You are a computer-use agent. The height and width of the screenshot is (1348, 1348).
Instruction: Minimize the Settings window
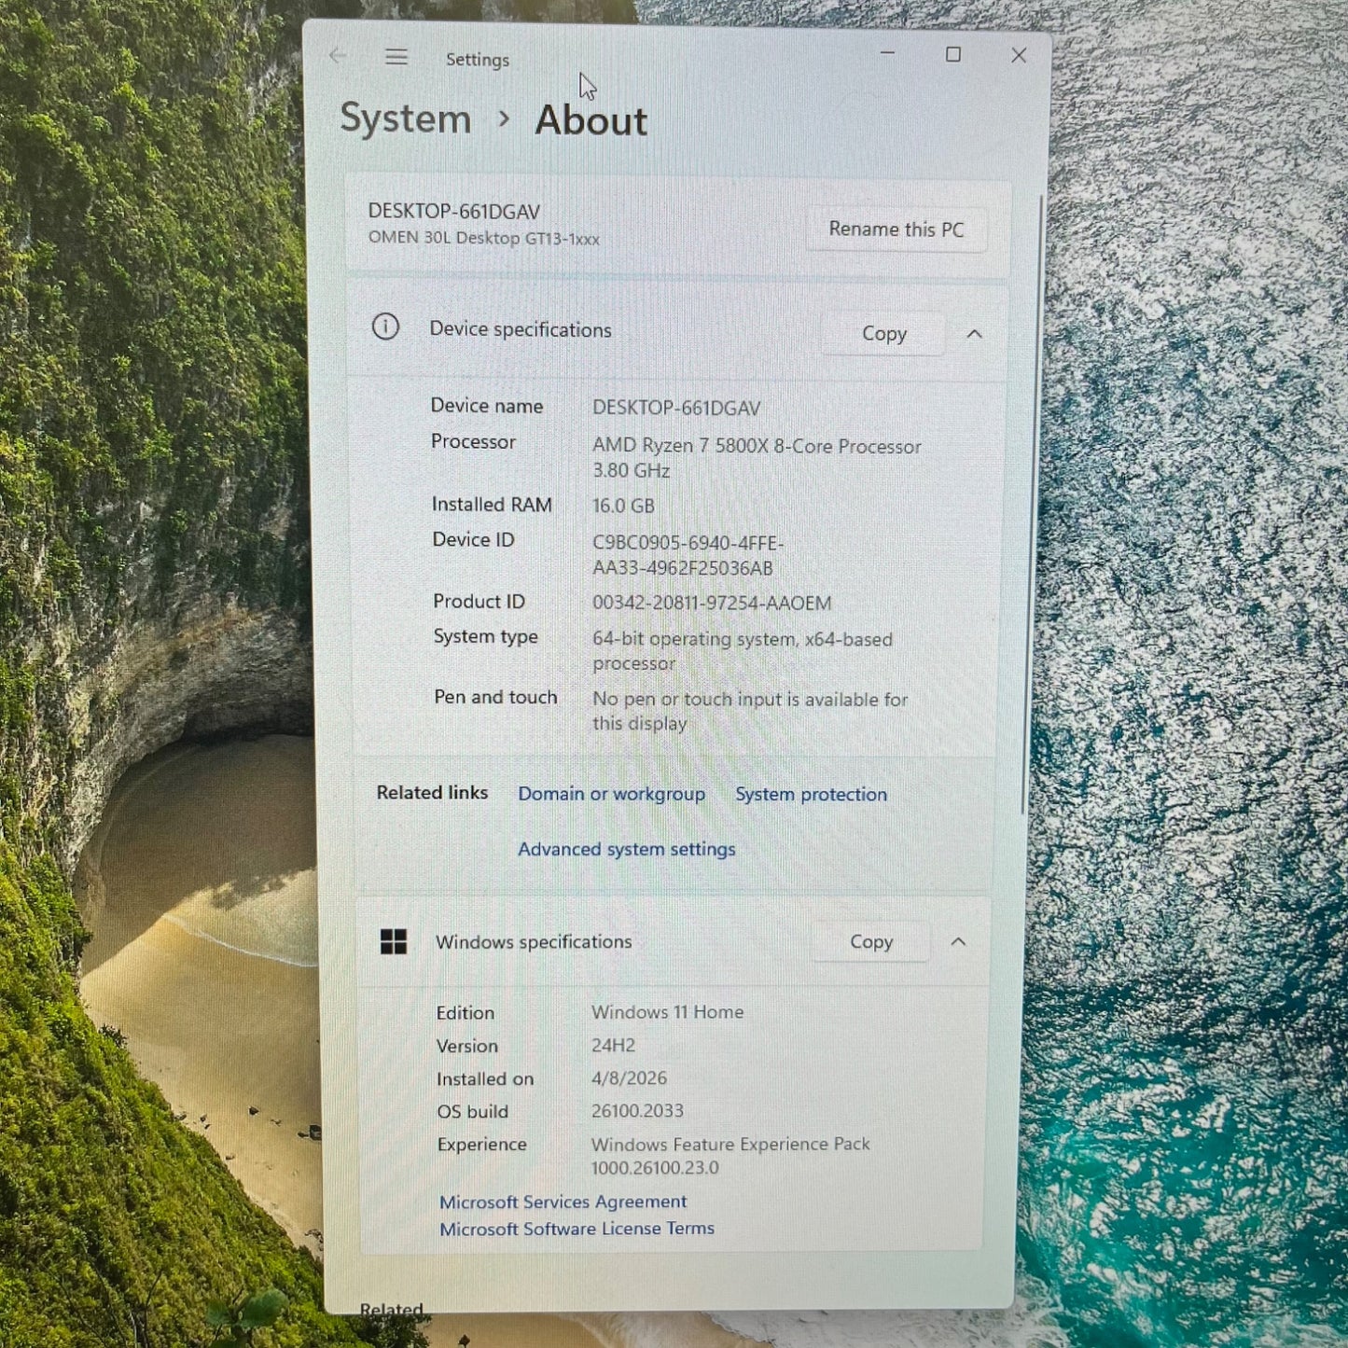[x=887, y=54]
